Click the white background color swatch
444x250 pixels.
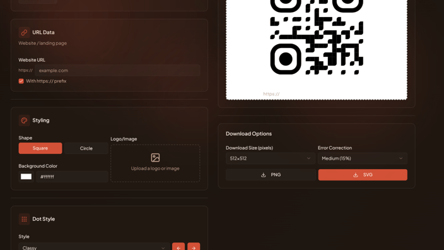(x=26, y=177)
